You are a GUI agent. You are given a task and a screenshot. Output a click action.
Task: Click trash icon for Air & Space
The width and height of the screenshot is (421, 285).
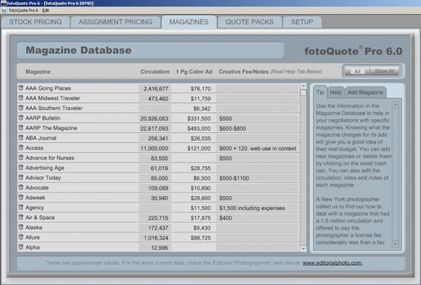pos(22,218)
